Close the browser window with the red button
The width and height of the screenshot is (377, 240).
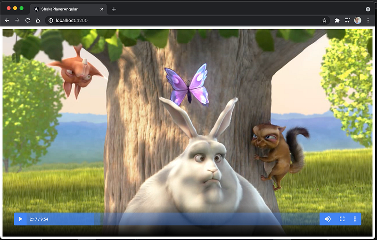pyautogui.click(x=8, y=8)
